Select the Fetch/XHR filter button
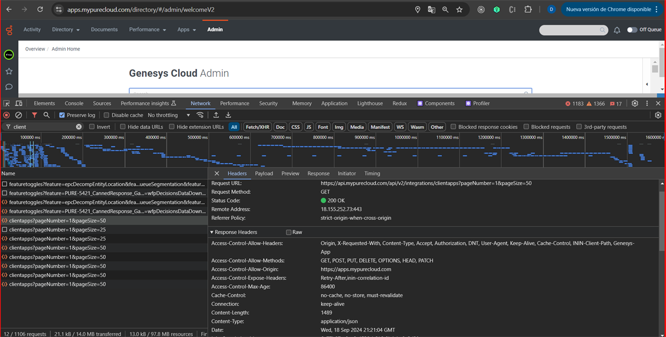This screenshot has width=666, height=337. click(257, 127)
